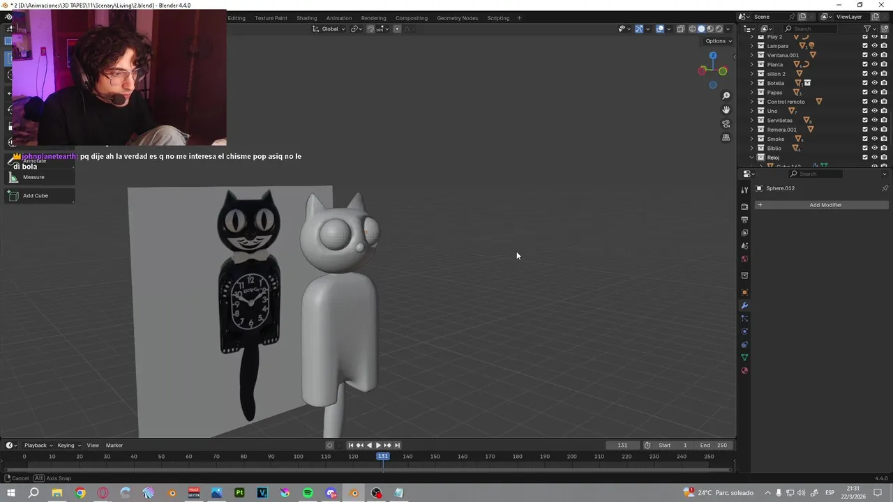Expand the Ventana.001 collection

(752, 55)
